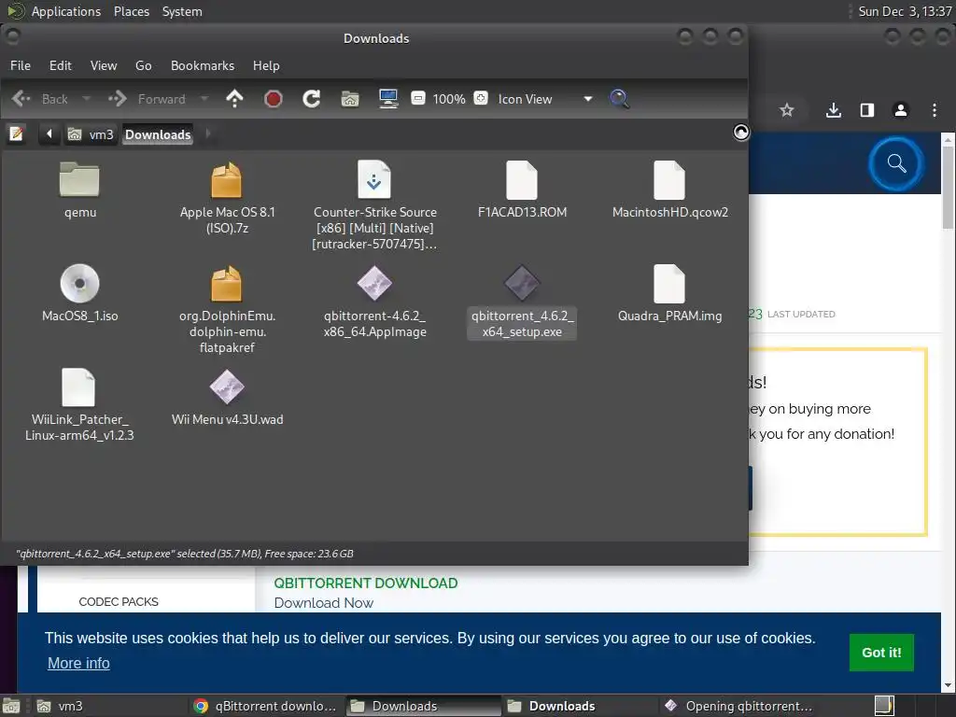
Task: Stop loading the current location
Action: pos(274,99)
